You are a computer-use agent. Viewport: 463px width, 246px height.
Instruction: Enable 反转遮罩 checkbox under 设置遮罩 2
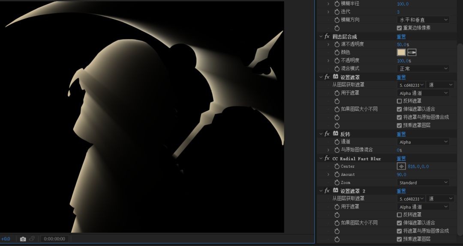400,215
